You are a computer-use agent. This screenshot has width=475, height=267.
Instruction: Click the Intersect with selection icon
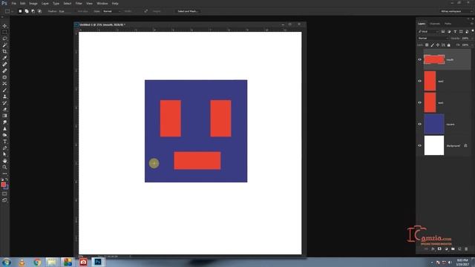click(39, 11)
